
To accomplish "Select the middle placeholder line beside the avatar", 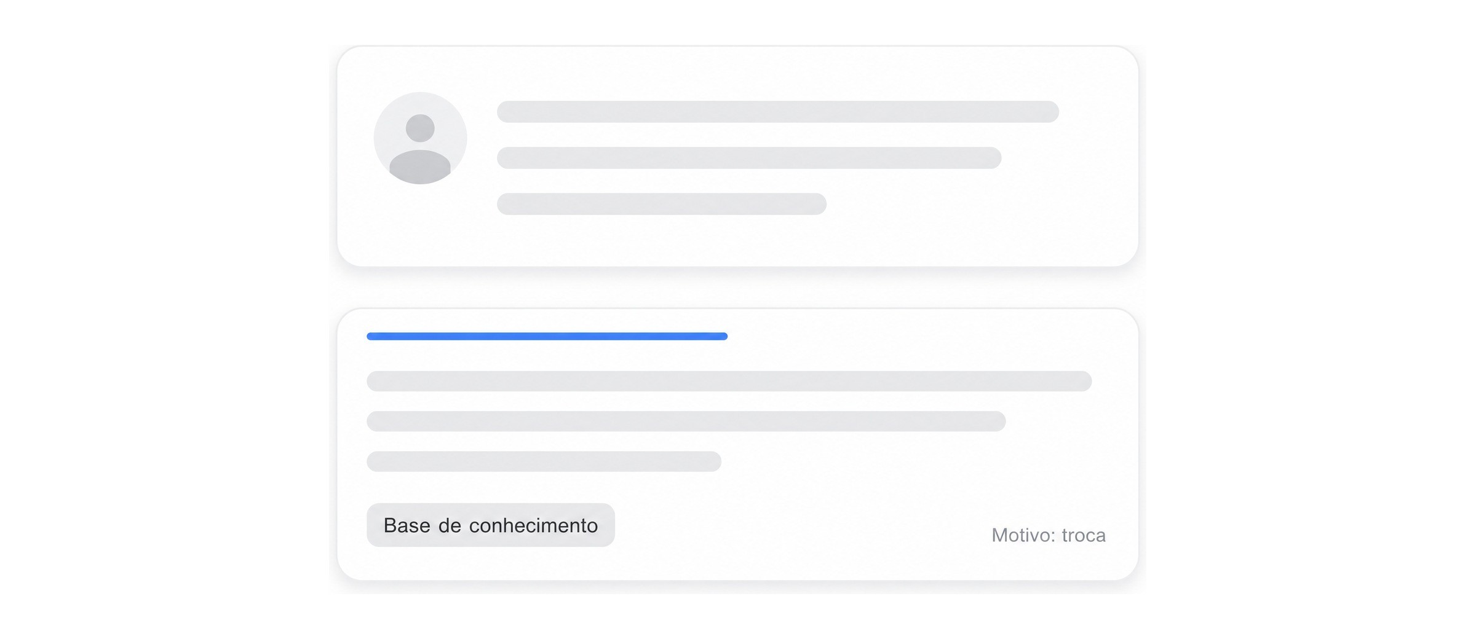I will (749, 158).
